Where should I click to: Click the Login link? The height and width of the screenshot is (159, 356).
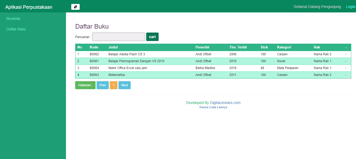coord(350,7)
